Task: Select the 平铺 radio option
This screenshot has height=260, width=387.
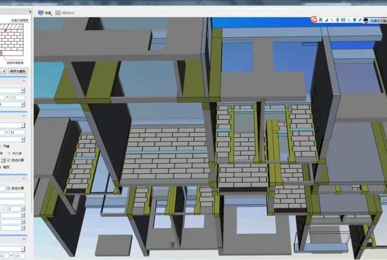Action: pos(4,147)
